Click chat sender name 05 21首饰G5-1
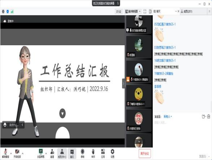 tap(165, 24)
